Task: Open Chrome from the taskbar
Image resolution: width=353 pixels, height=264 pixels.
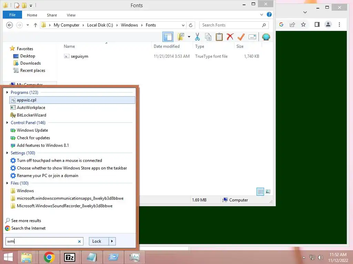Action: 49,257
